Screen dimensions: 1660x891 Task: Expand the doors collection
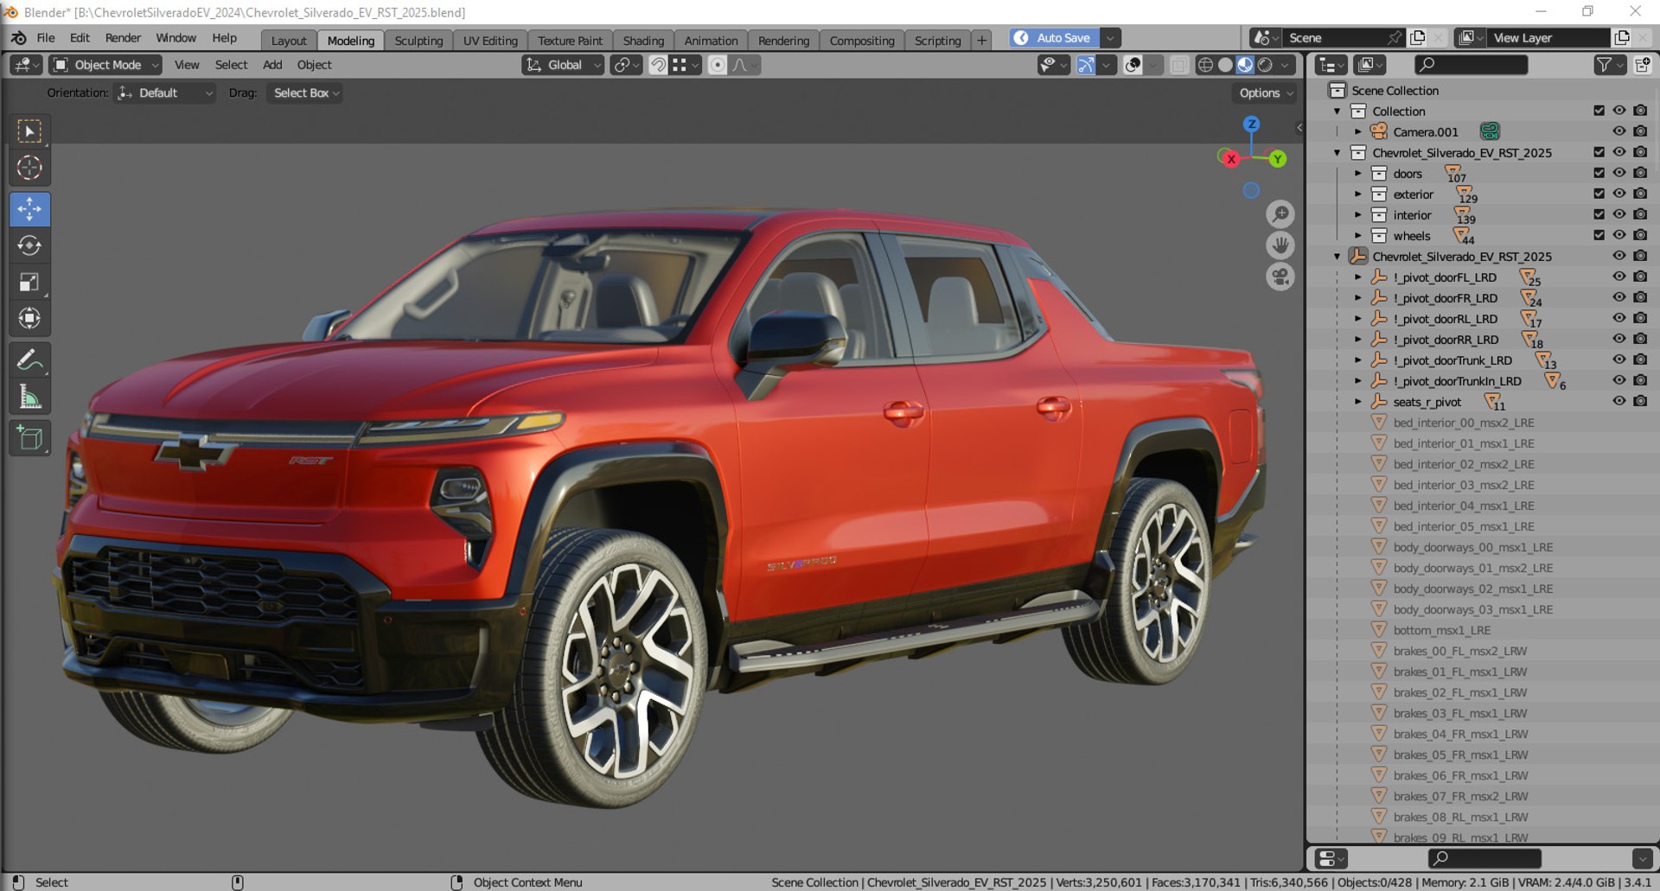tap(1358, 173)
